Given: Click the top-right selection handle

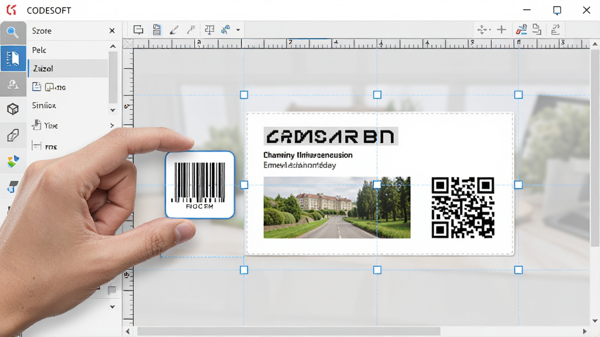Looking at the screenshot, I should click(x=519, y=95).
